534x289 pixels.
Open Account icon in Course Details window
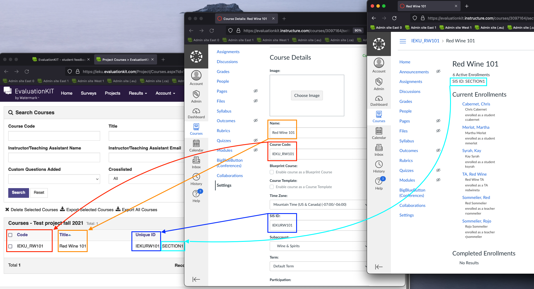click(196, 78)
